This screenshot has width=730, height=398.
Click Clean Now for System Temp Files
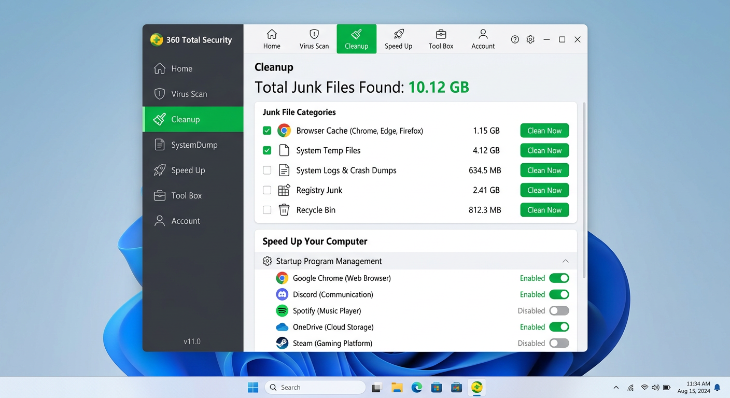click(544, 150)
